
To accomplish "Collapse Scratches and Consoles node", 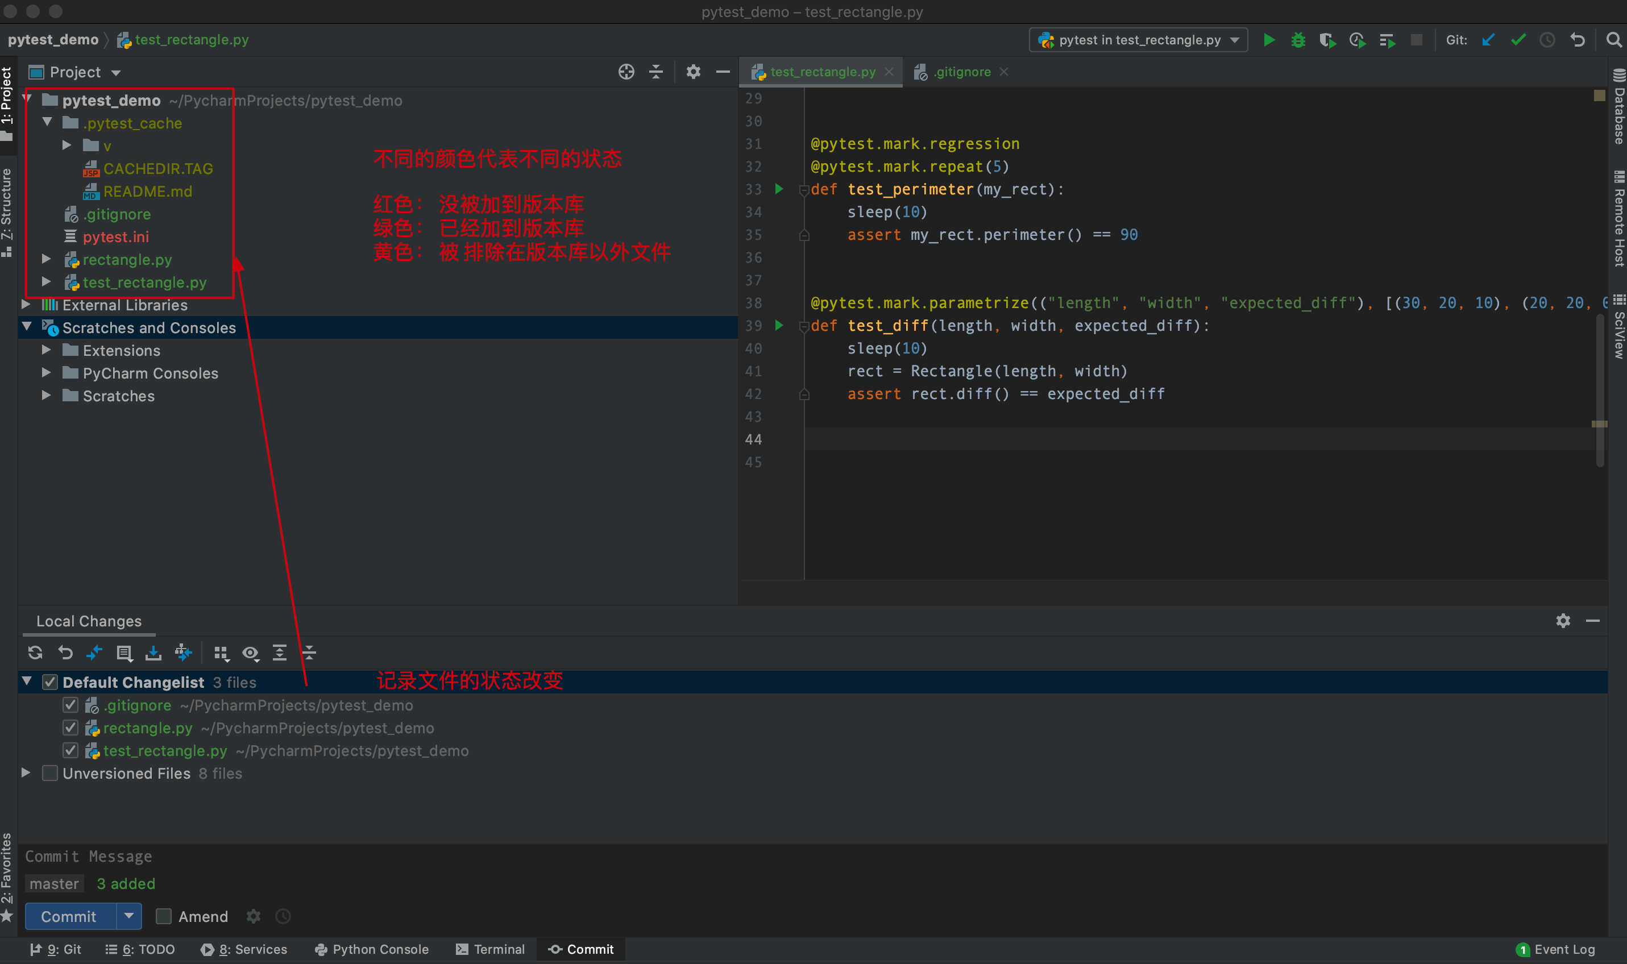I will (27, 327).
